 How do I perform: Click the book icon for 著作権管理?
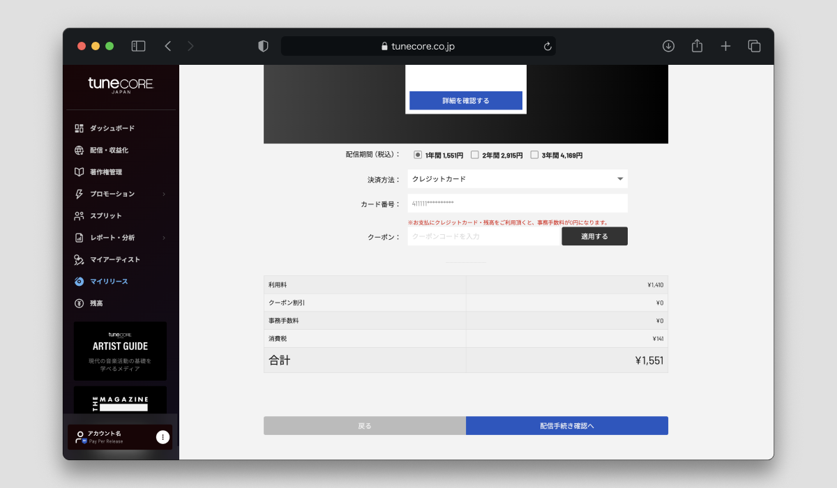pyautogui.click(x=79, y=172)
